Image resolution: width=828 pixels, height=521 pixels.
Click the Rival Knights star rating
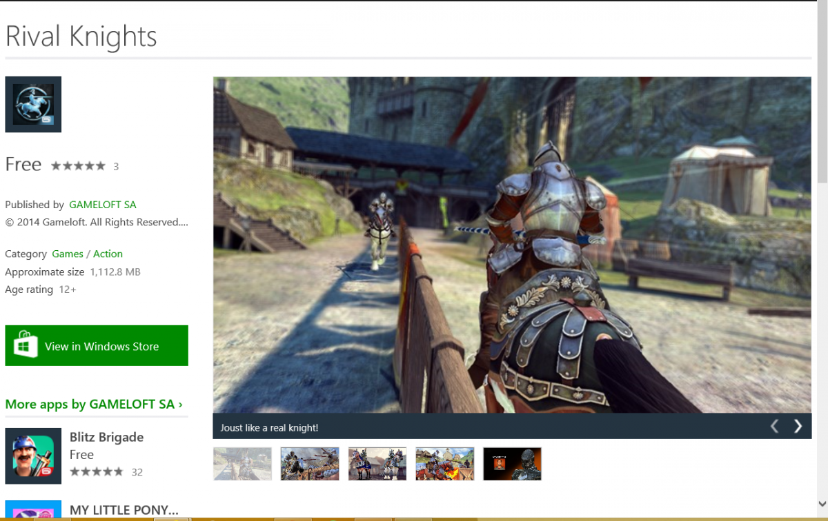[78, 166]
